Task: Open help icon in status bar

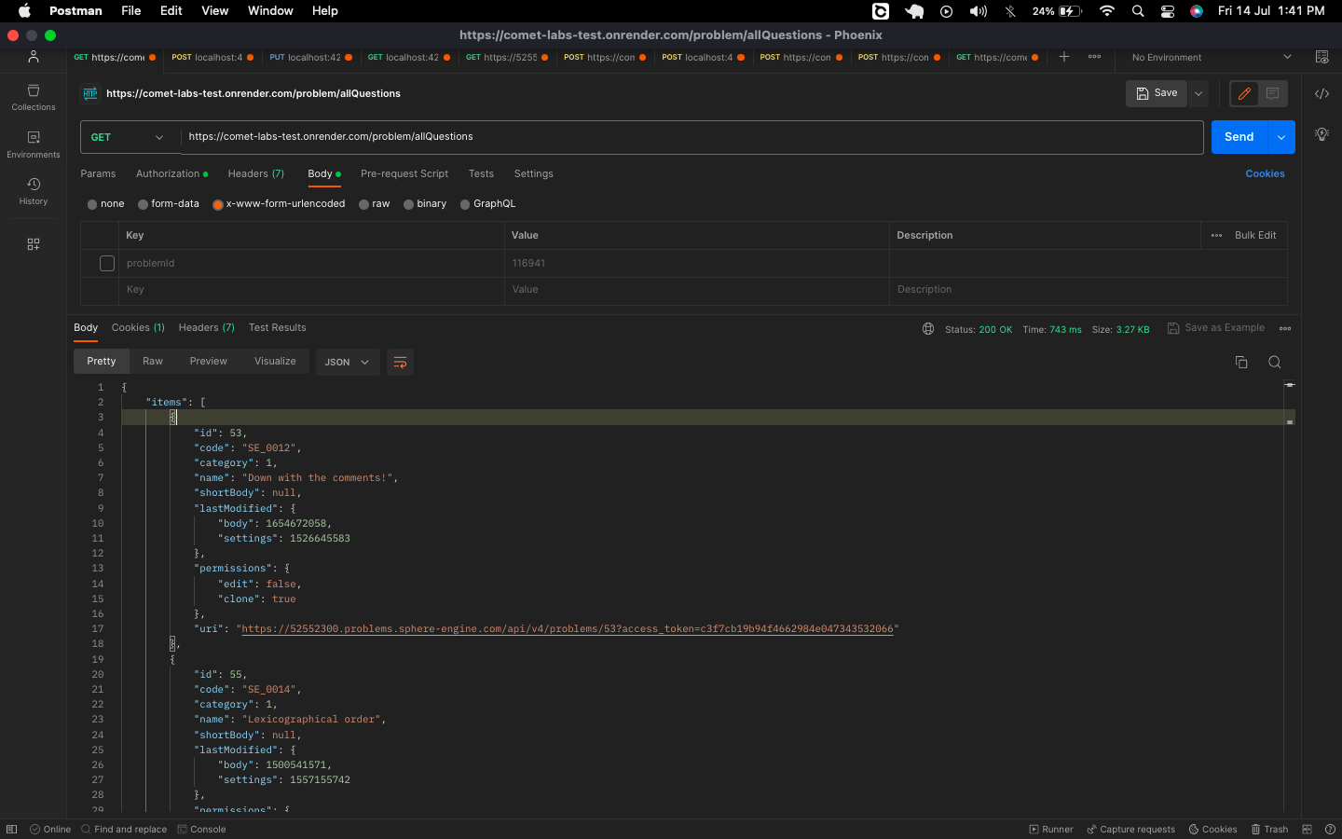Action: 1330,829
